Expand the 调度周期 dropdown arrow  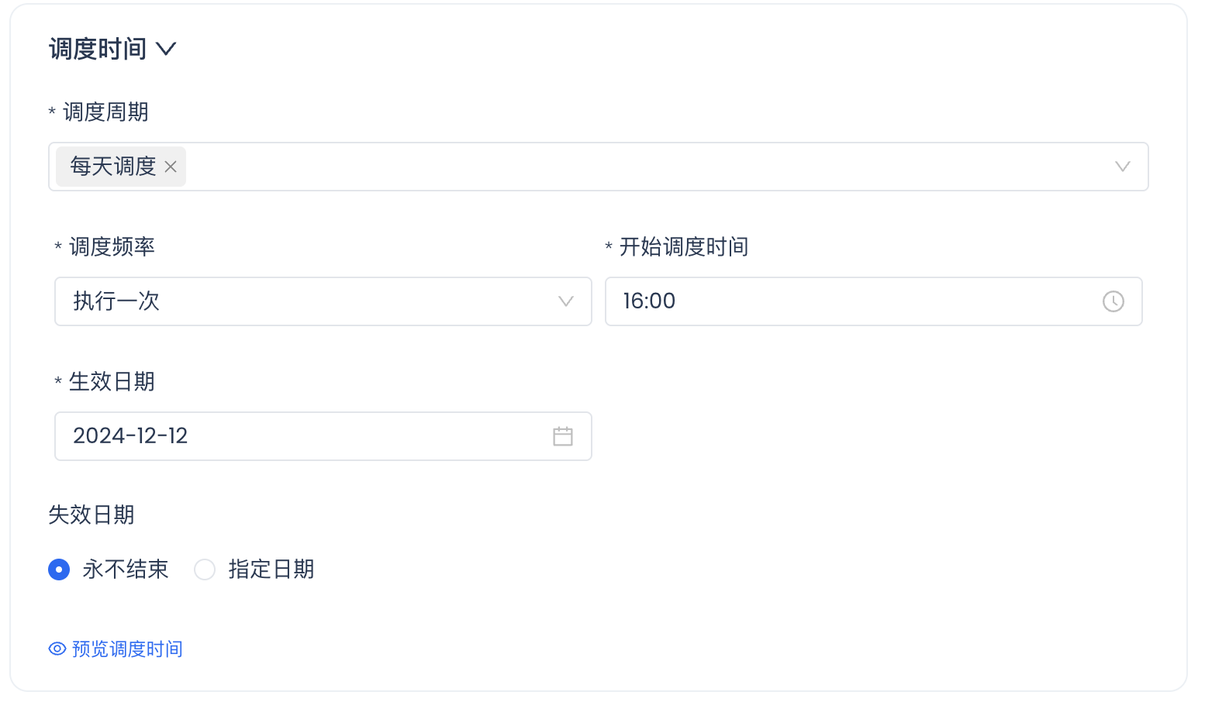(1122, 167)
